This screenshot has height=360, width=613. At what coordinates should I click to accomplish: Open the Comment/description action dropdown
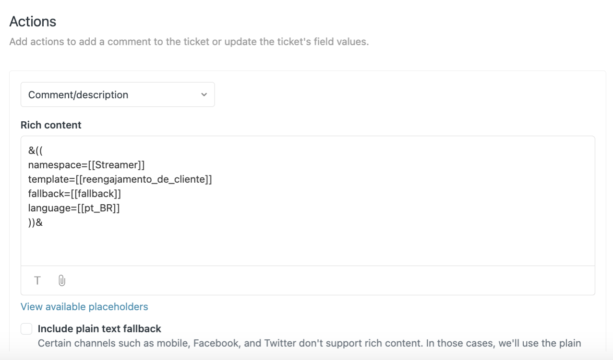coord(118,94)
